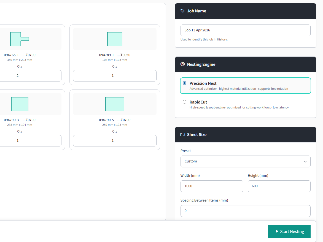Open the sheet size Preset dropdown
This screenshot has height=242, width=323.
click(245, 161)
